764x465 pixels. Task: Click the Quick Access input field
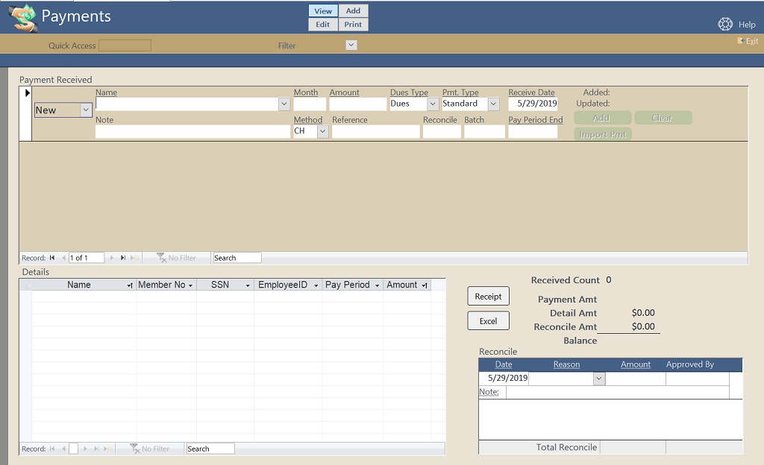[x=125, y=46]
